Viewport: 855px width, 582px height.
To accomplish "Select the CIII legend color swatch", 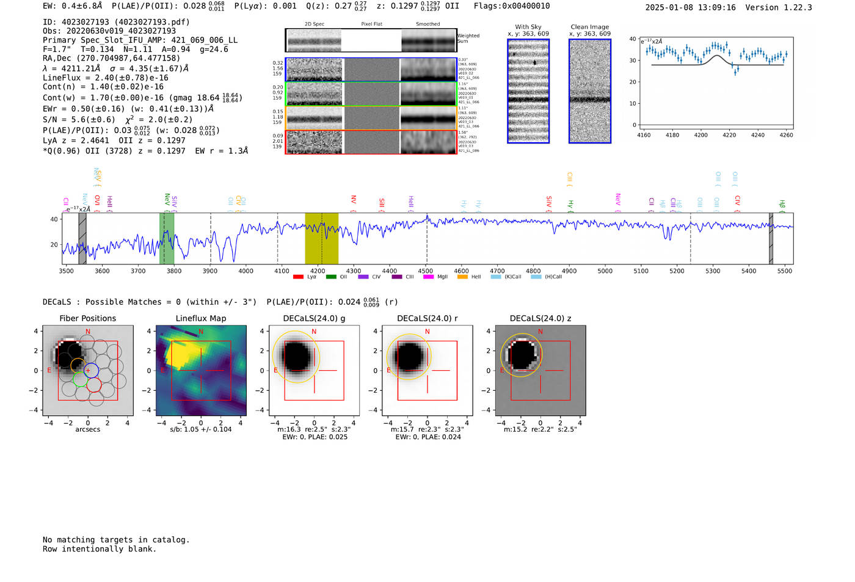I will point(397,277).
